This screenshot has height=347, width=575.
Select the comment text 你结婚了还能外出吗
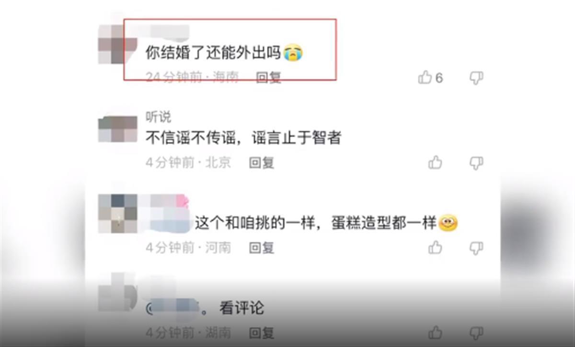coord(213,53)
